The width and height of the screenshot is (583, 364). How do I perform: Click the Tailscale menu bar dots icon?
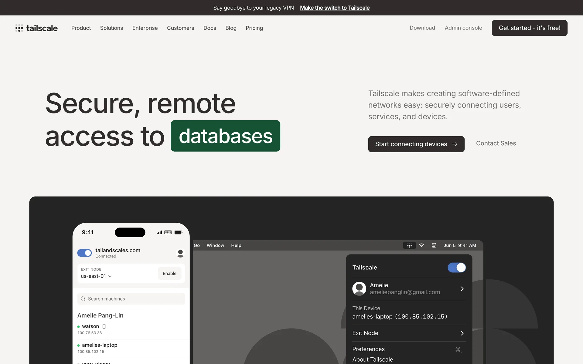pyautogui.click(x=409, y=245)
